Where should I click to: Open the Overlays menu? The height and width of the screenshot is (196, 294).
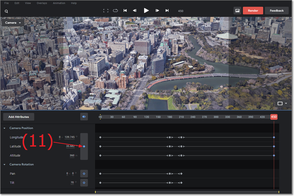coord(43,3)
